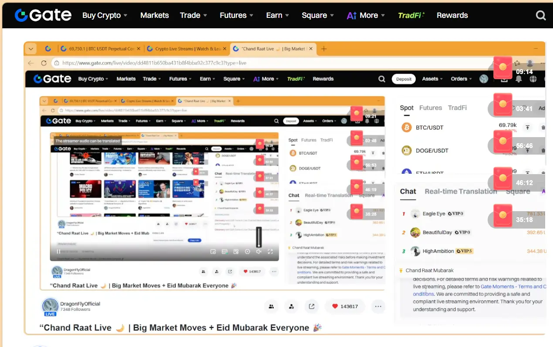Add new tab in the outermost streamed browser
This screenshot has height=347, width=553.
pos(324,49)
